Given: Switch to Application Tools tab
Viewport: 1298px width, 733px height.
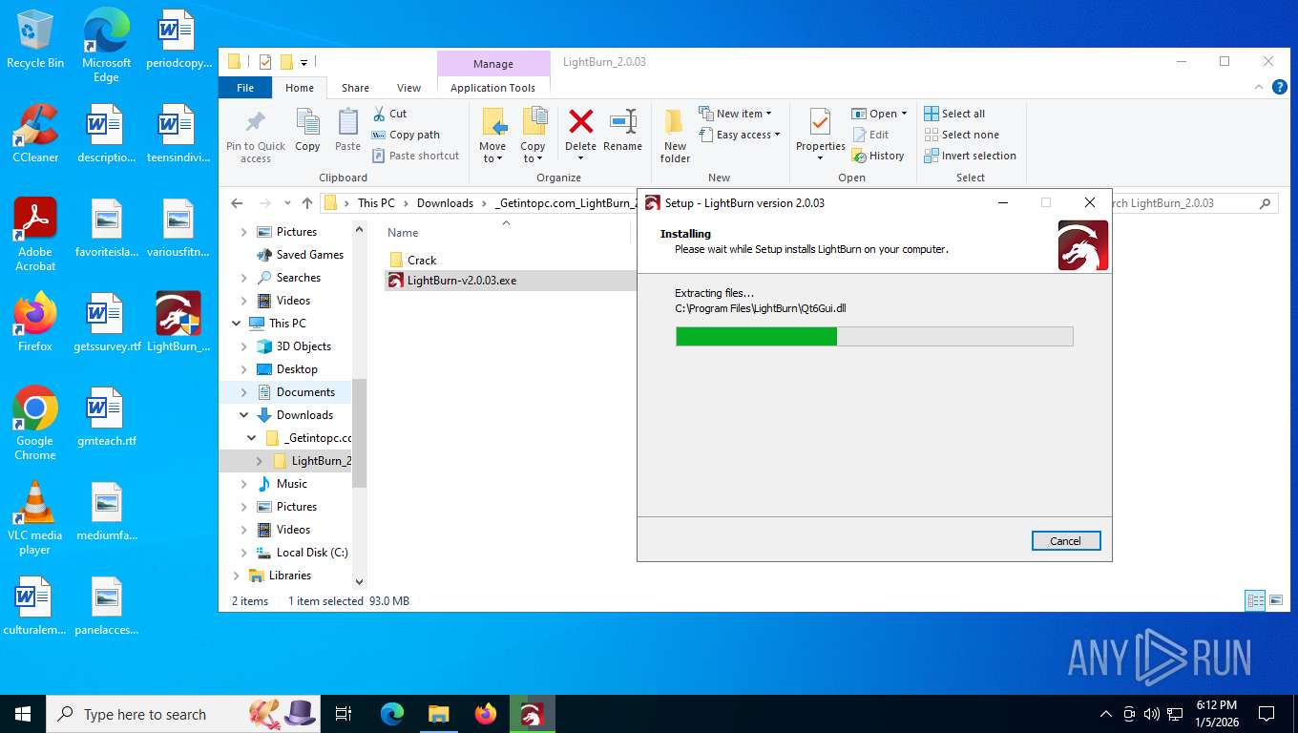Looking at the screenshot, I should pyautogui.click(x=492, y=88).
